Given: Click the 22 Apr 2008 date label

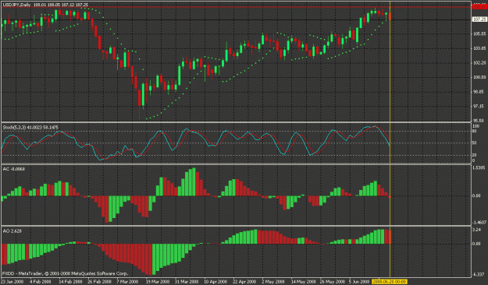Looking at the screenshot, I should click(x=244, y=282).
